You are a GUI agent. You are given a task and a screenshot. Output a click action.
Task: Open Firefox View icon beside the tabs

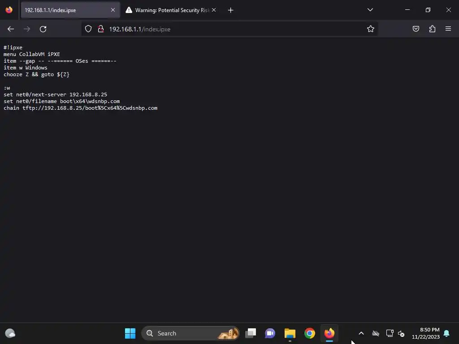coord(9,10)
